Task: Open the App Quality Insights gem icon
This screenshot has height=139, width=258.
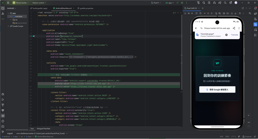Action: point(3,110)
